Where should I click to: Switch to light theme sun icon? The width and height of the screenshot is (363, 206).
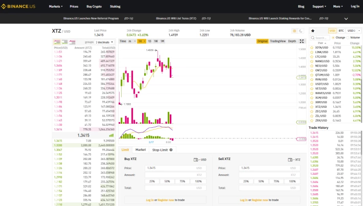[294, 31]
